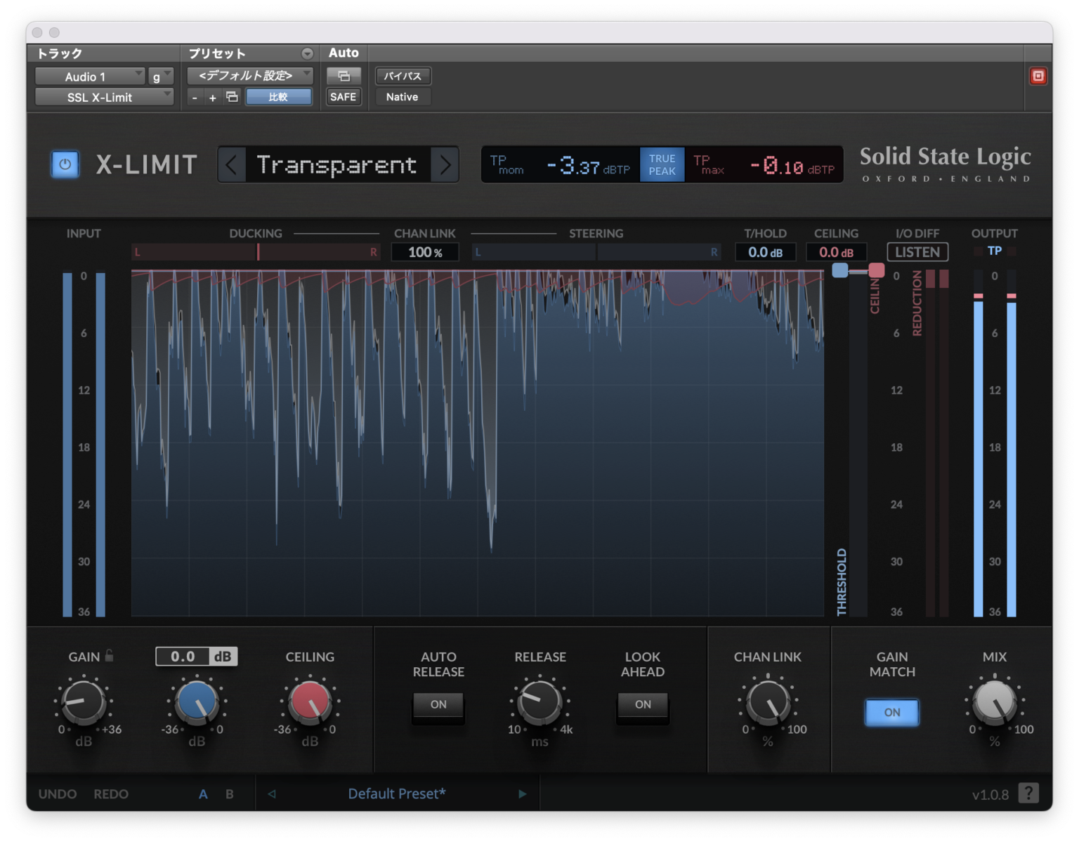Disable GAIN MATCH

point(891,712)
